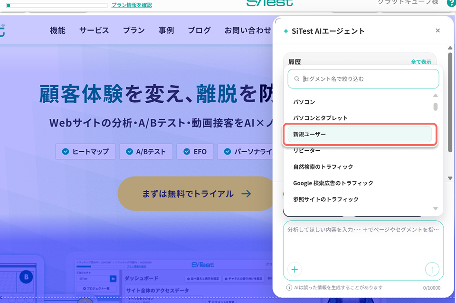This screenshot has width=456, height=303.
Task: Click the send arrow button in chat input
Action: point(432,270)
